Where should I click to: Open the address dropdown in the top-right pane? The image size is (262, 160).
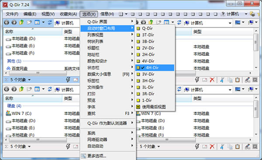coord(230,23)
